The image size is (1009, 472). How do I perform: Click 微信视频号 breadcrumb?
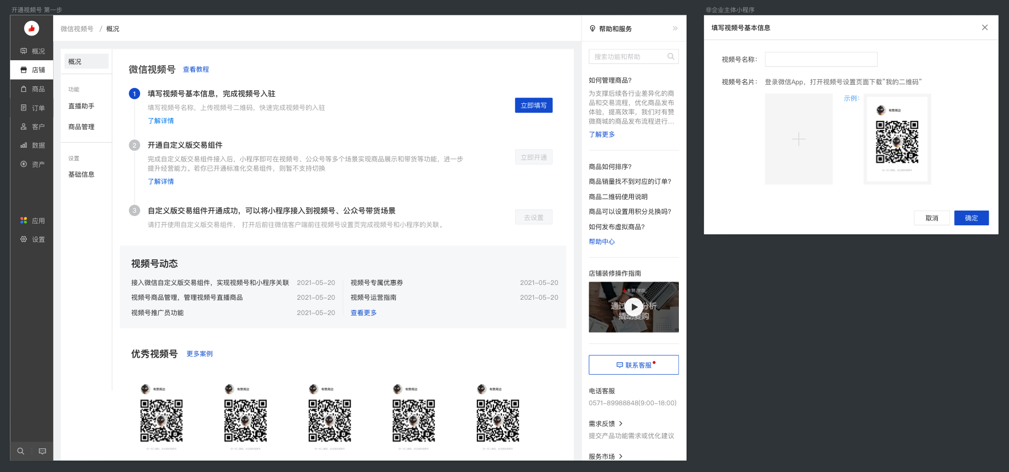pyautogui.click(x=77, y=29)
